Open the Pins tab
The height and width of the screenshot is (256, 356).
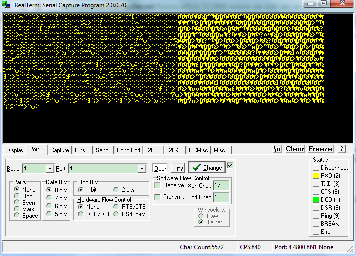80,150
